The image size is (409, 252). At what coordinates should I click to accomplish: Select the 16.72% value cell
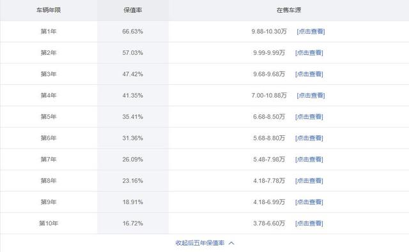pyautogui.click(x=133, y=224)
